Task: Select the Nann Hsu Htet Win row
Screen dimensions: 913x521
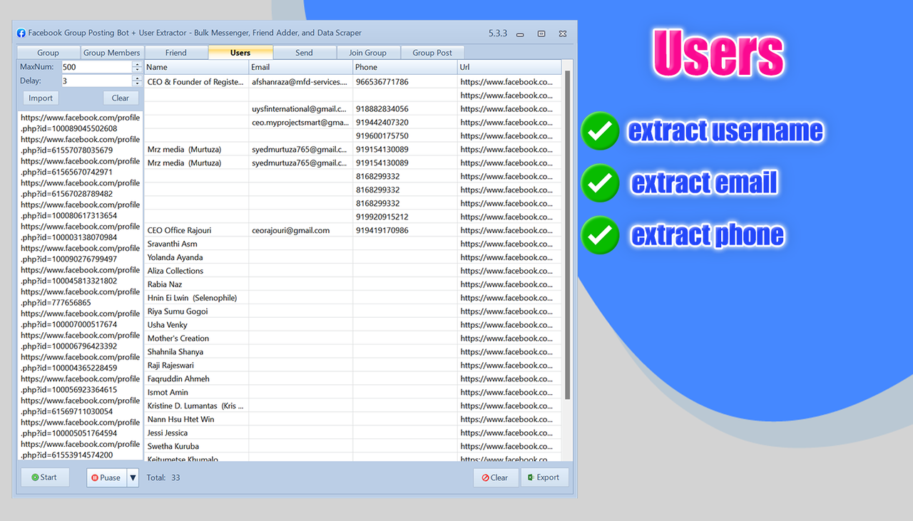Action: click(x=353, y=420)
